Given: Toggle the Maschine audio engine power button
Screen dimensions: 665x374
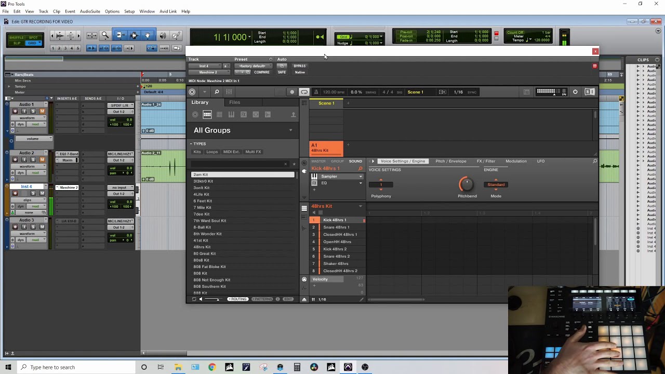Looking at the screenshot, I should (x=575, y=92).
